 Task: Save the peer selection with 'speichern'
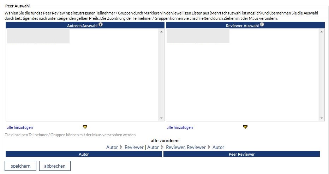click(20, 166)
